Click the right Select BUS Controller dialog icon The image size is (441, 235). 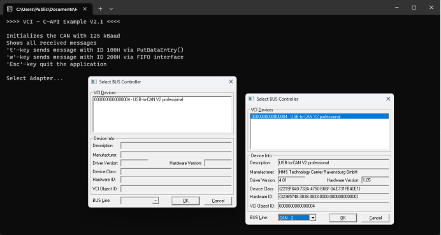(252, 99)
